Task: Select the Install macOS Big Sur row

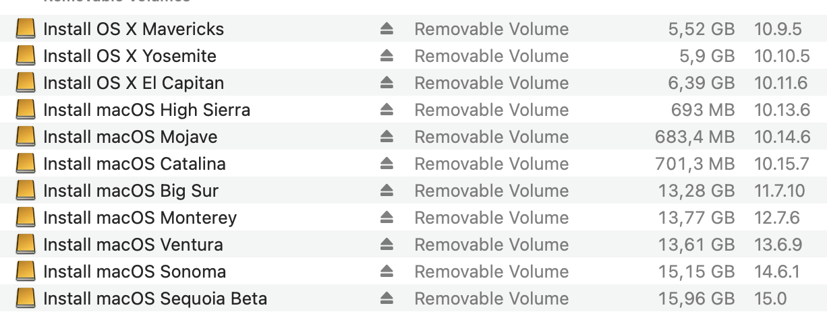Action: pos(131,191)
